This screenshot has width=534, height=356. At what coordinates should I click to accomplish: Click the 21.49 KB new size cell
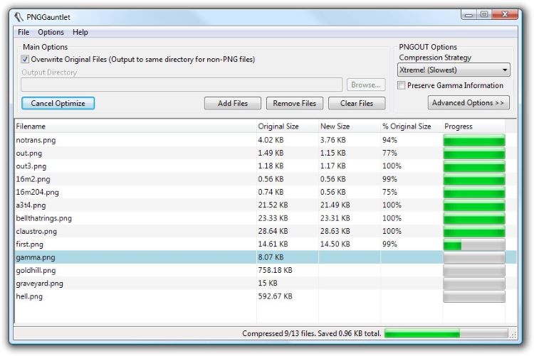(335, 205)
